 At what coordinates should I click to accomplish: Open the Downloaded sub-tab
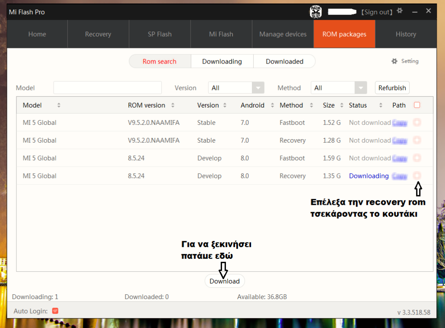click(x=284, y=61)
